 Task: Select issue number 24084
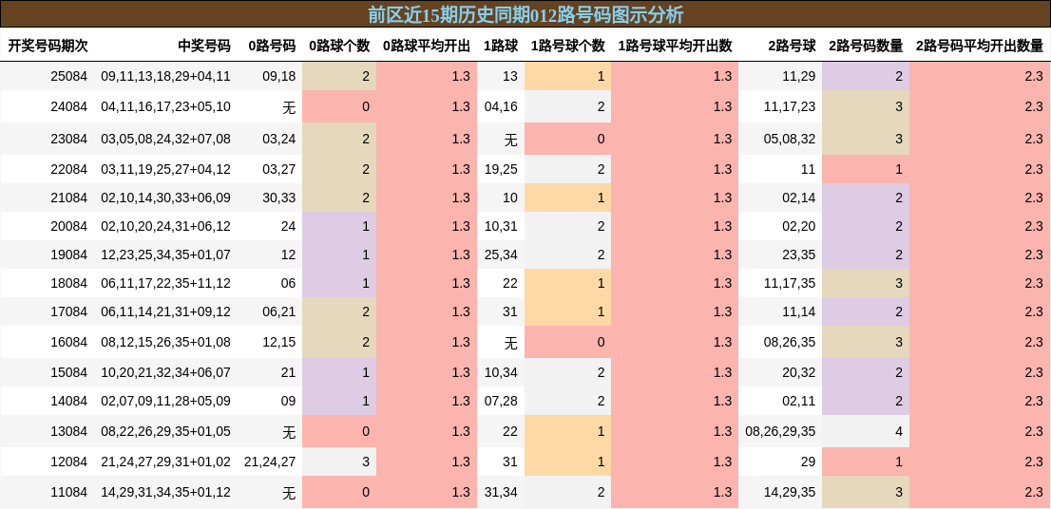tap(69, 106)
